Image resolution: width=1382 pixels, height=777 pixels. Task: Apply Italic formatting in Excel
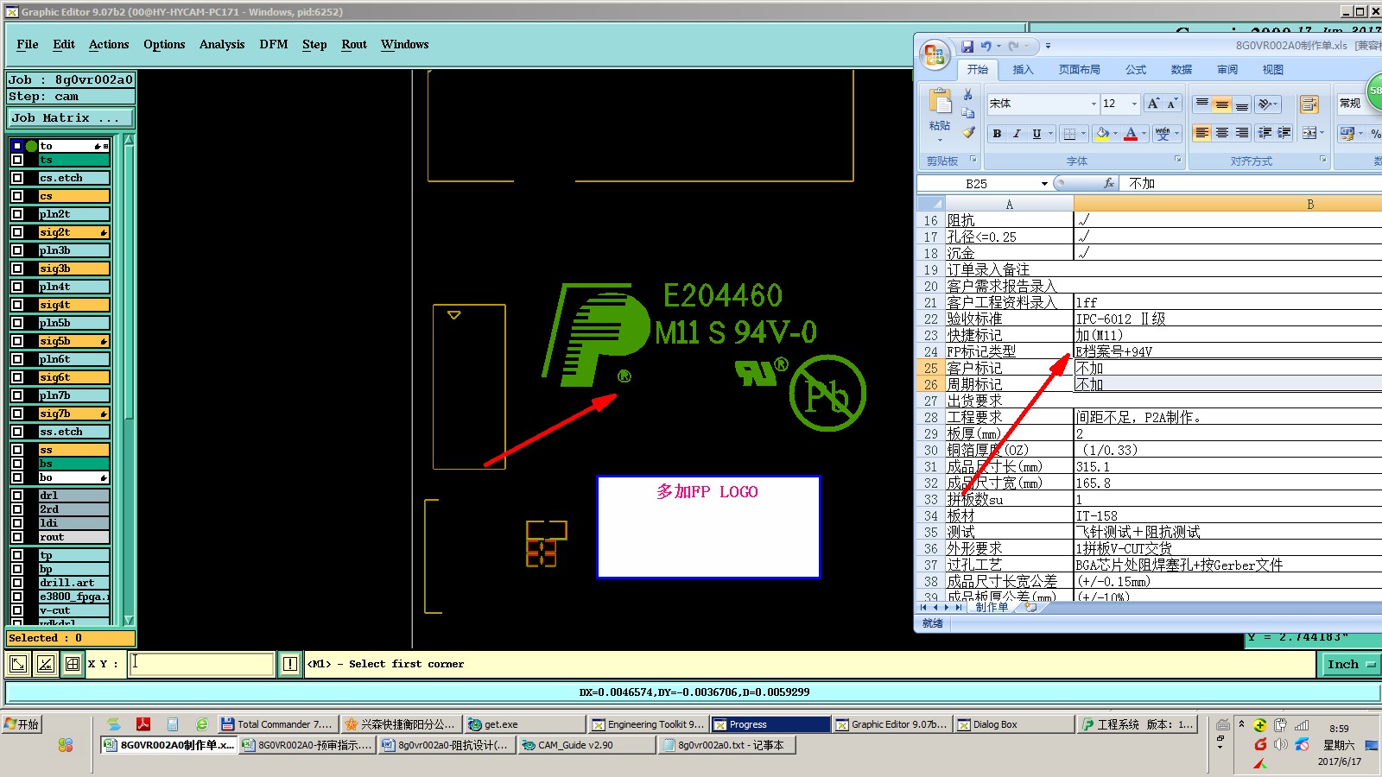click(x=1017, y=134)
